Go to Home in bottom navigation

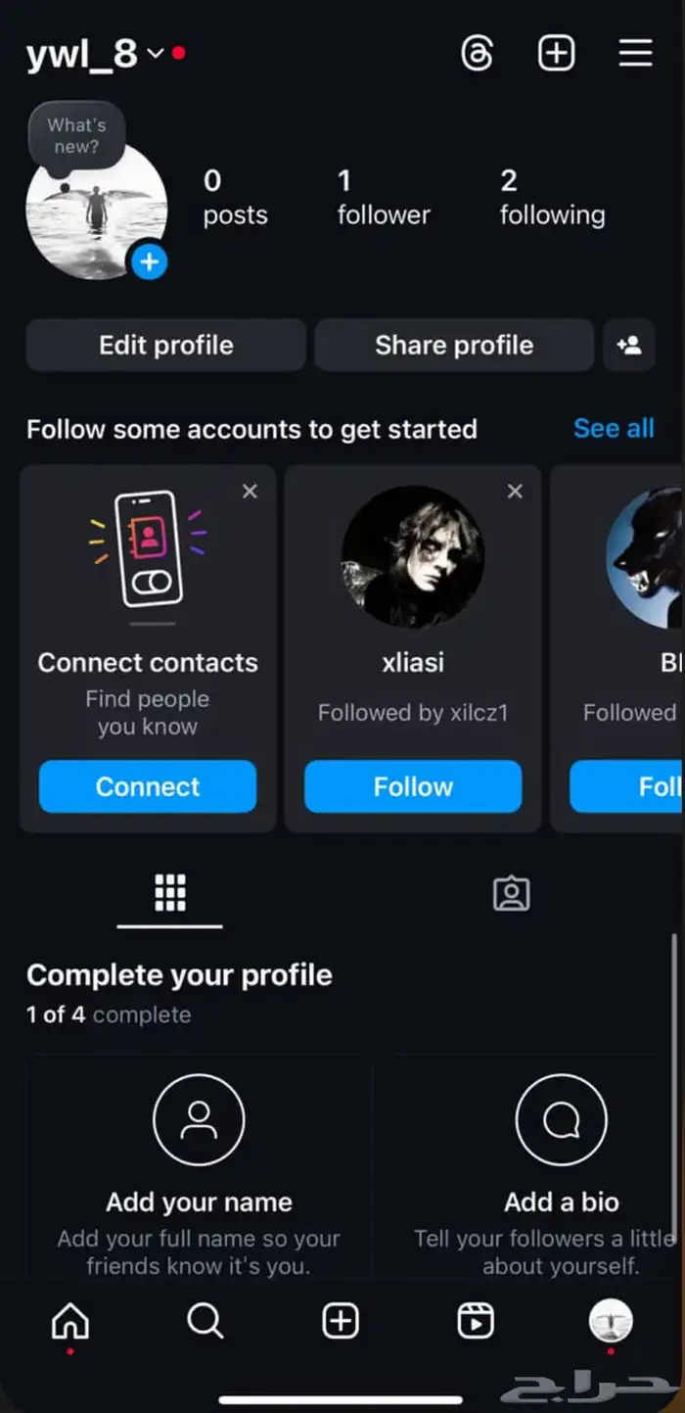pos(69,1322)
